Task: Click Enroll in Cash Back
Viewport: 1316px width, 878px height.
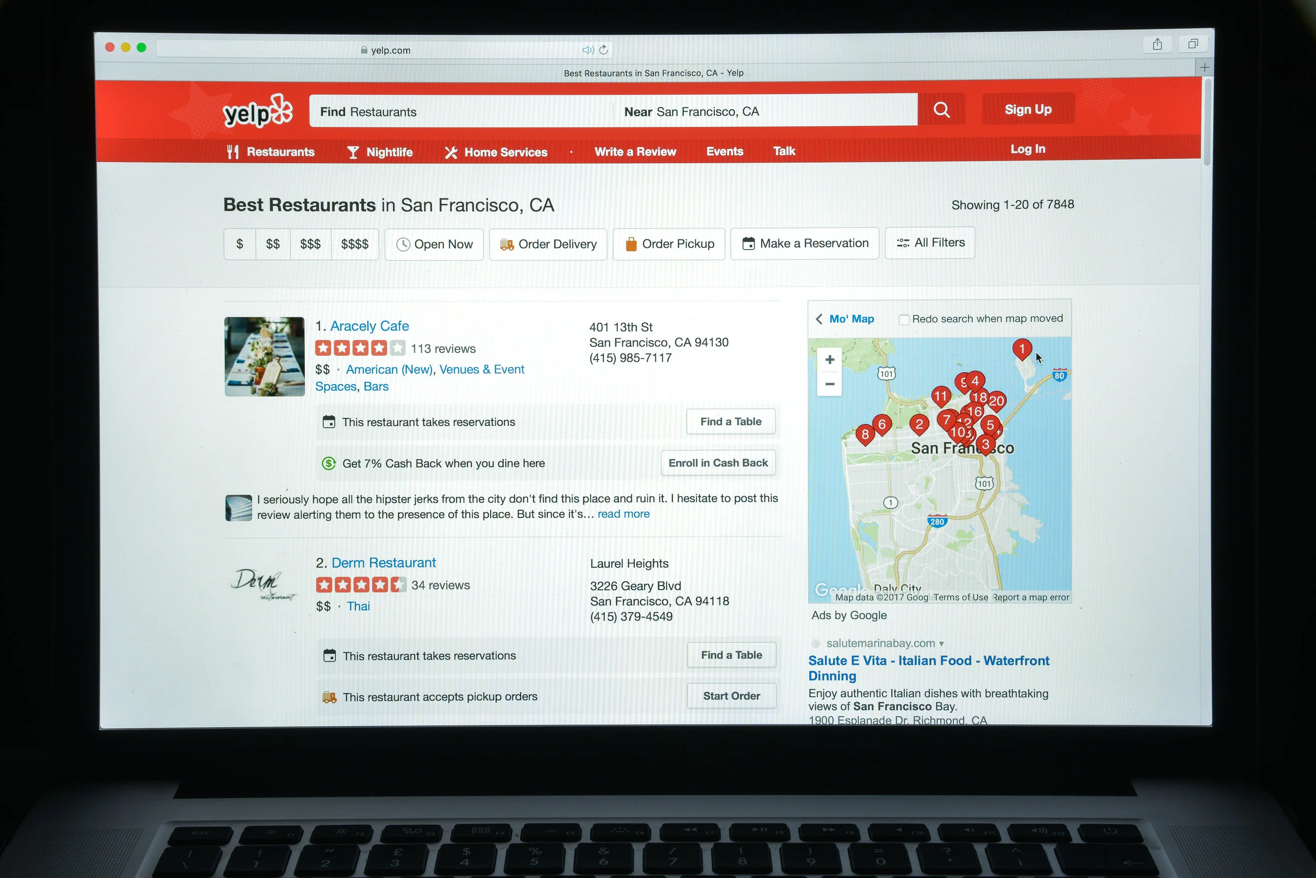Action: pyautogui.click(x=718, y=463)
